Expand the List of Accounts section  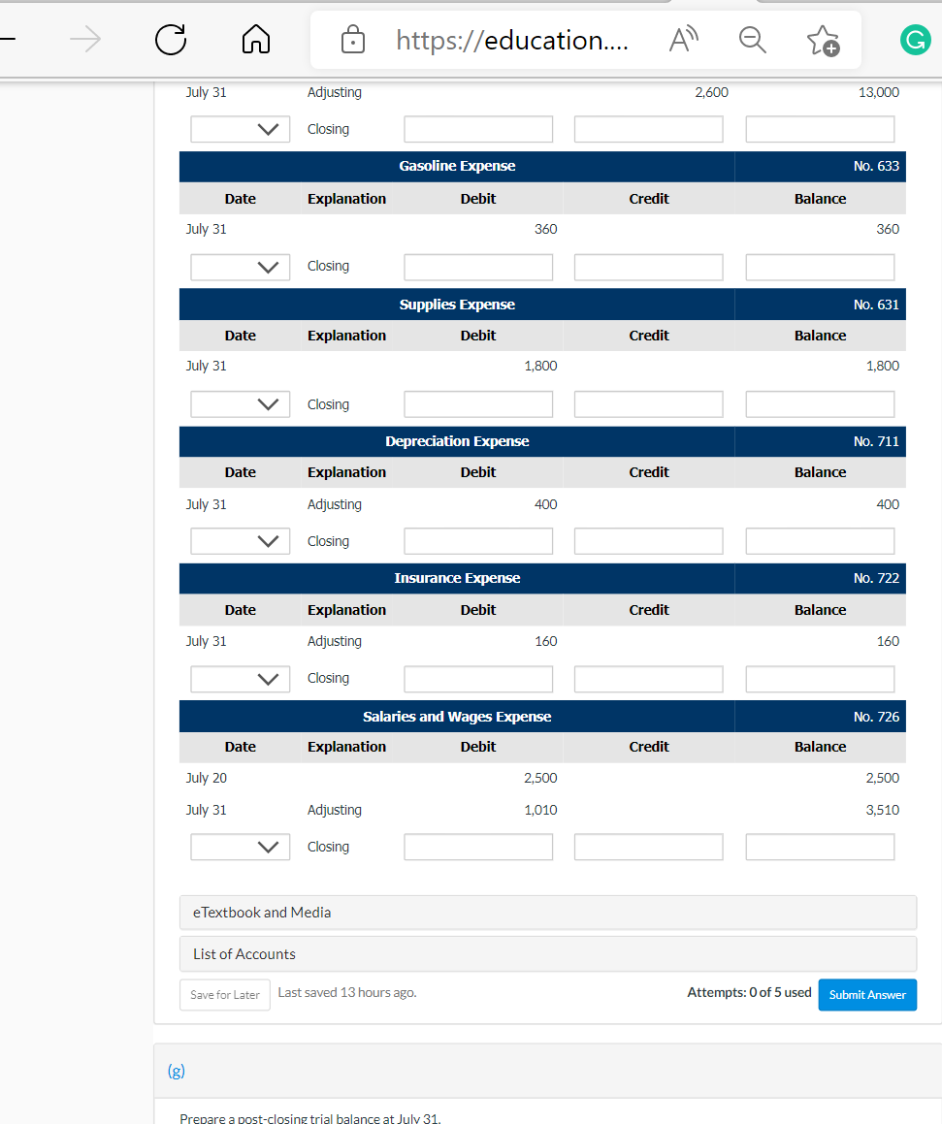(547, 953)
